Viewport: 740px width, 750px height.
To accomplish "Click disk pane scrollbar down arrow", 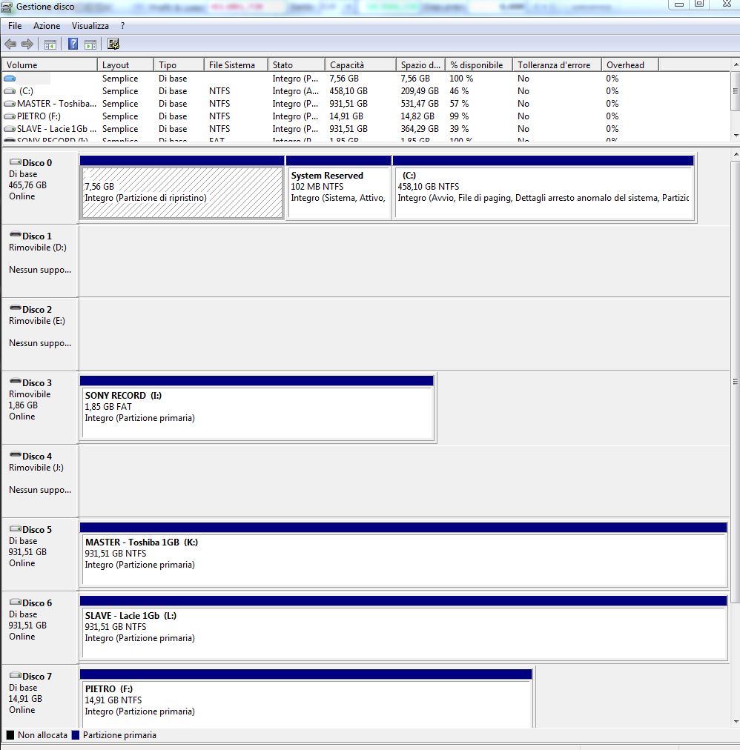I will 736,722.
